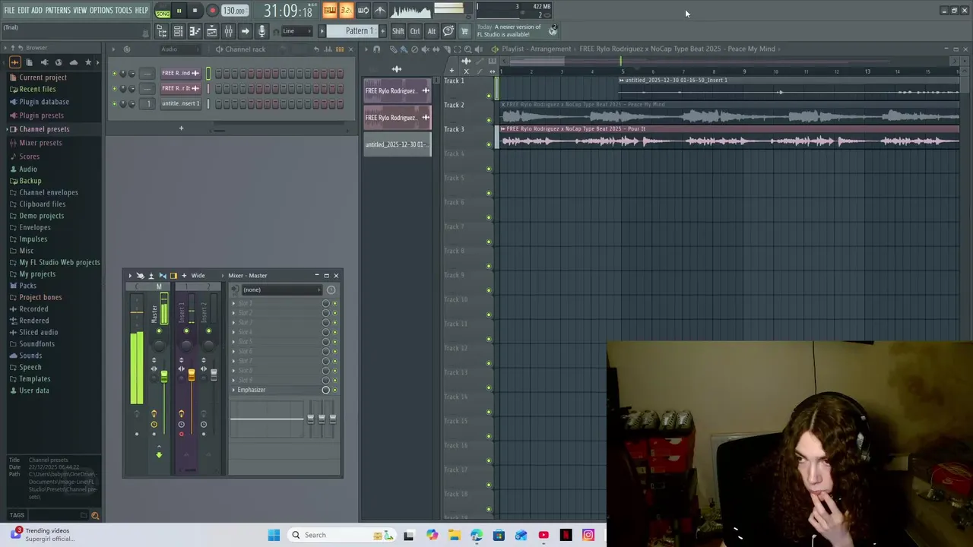
Task: Expand the Soundfonts browser folder
Action: click(36, 344)
